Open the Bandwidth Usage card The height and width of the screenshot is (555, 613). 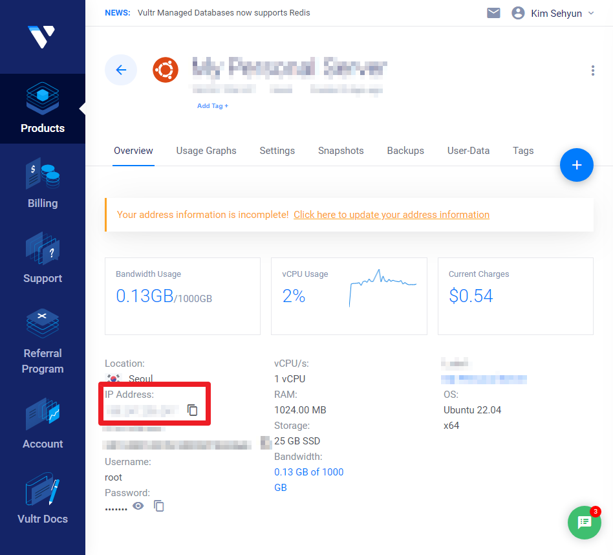pyautogui.click(x=182, y=296)
